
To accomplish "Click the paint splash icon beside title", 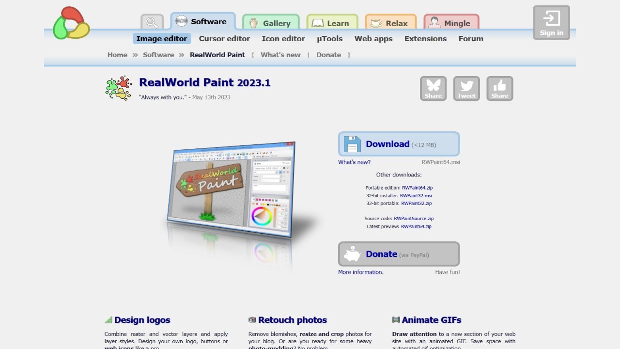I will pyautogui.click(x=119, y=88).
